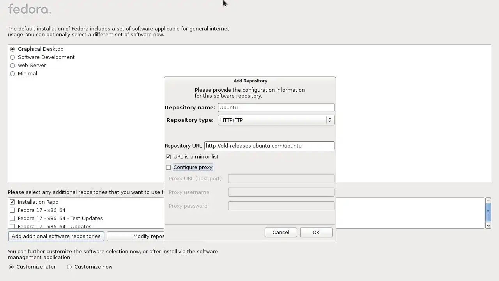Screen dimensions: 499x281
Task: Cancel the Add Repository dialog
Action: (x=281, y=232)
